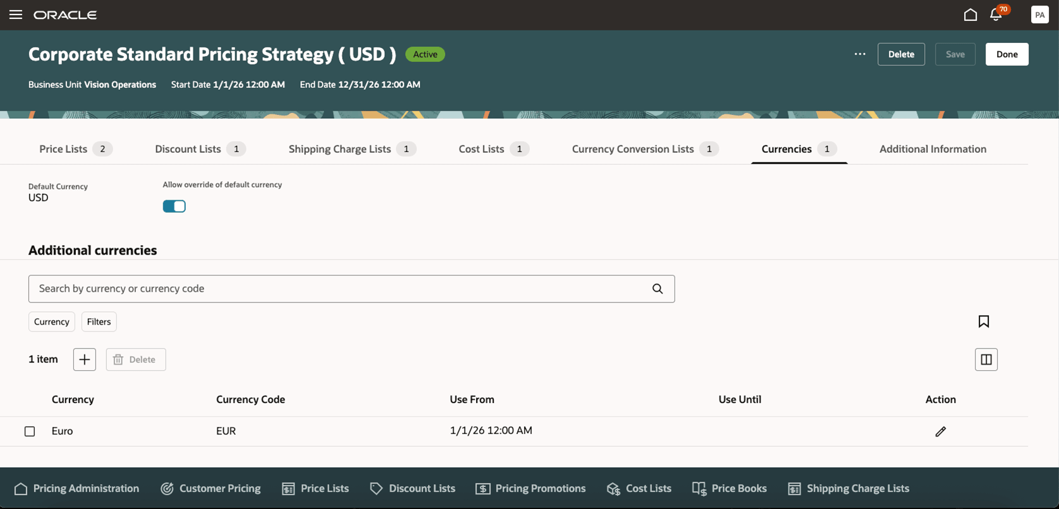1059x509 pixels.
Task: Select the Currencies tab
Action: [799, 149]
